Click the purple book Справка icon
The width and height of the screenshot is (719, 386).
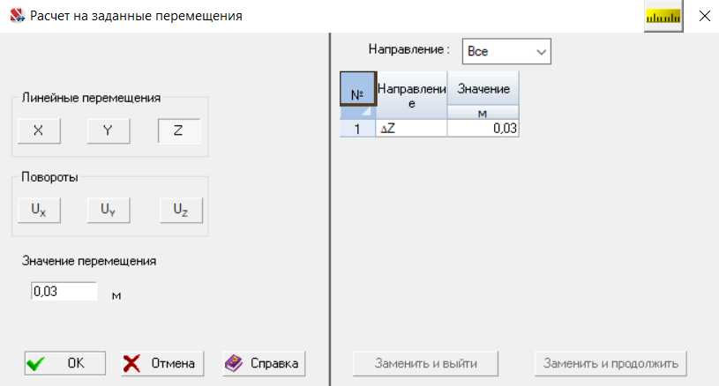[x=234, y=363]
